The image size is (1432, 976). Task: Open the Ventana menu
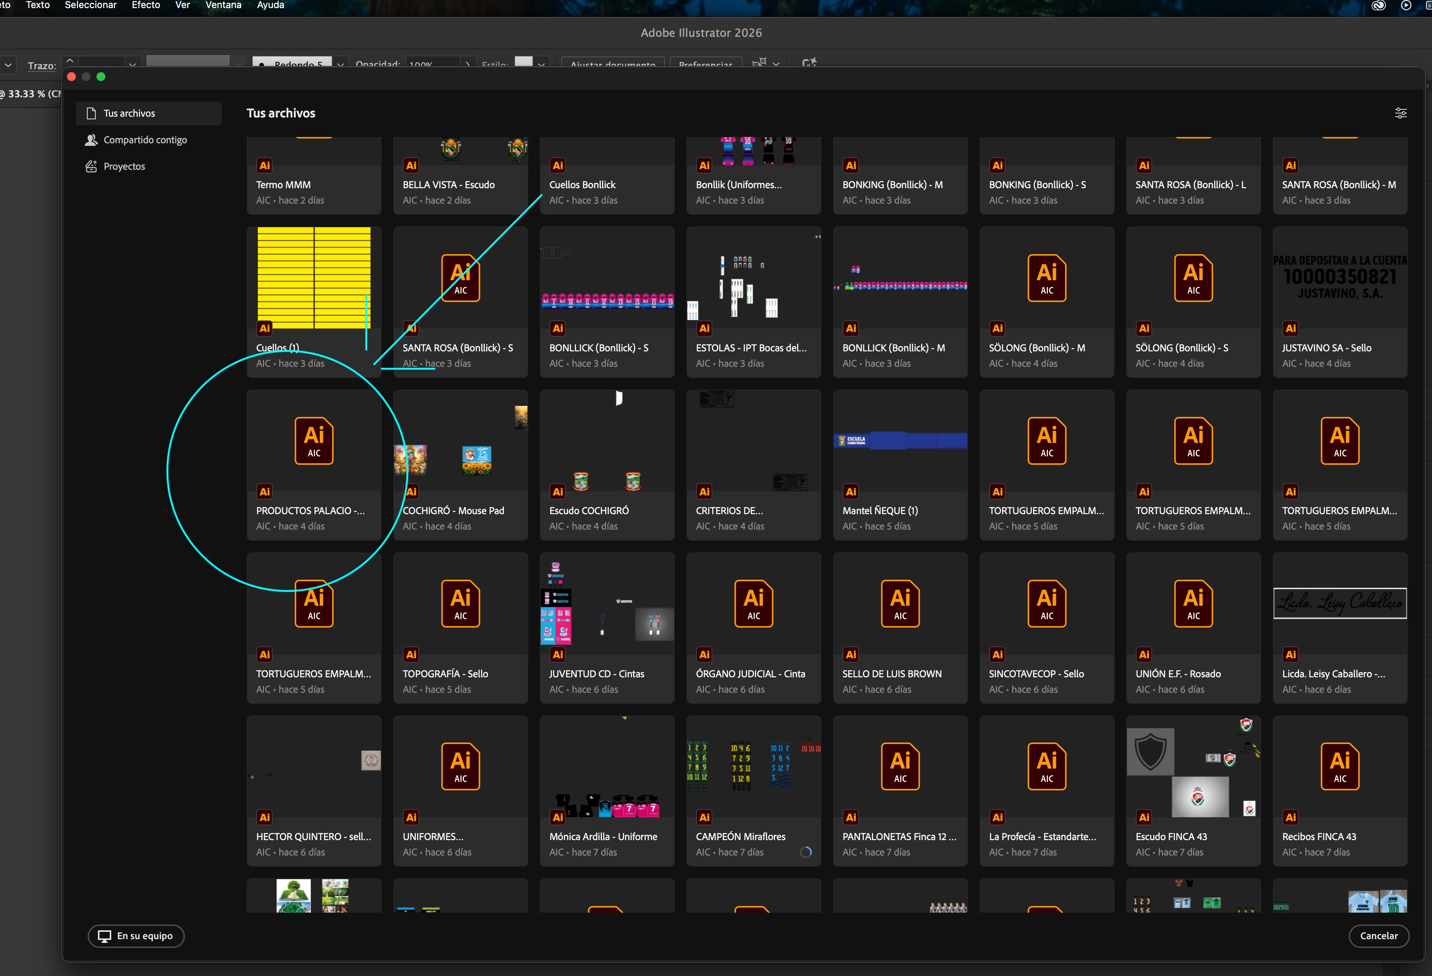[x=223, y=5]
